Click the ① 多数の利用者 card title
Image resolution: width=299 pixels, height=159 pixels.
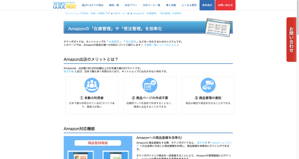click(92, 98)
